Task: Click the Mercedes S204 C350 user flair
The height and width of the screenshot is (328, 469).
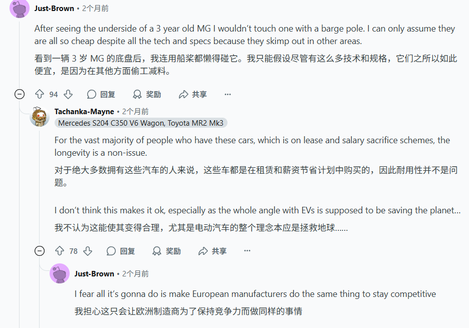Action: tap(141, 123)
